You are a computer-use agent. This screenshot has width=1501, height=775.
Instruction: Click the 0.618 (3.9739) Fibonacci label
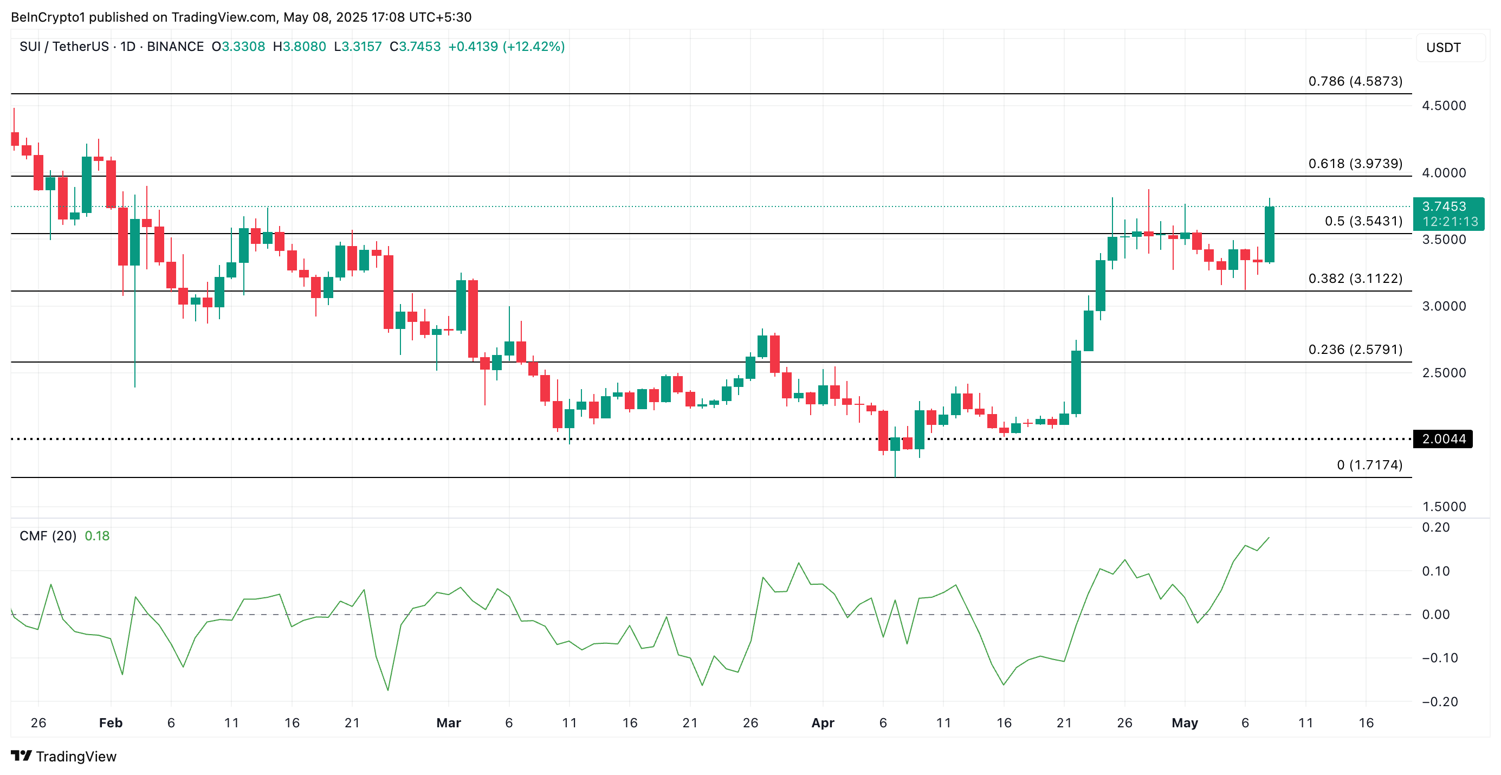(x=1355, y=163)
